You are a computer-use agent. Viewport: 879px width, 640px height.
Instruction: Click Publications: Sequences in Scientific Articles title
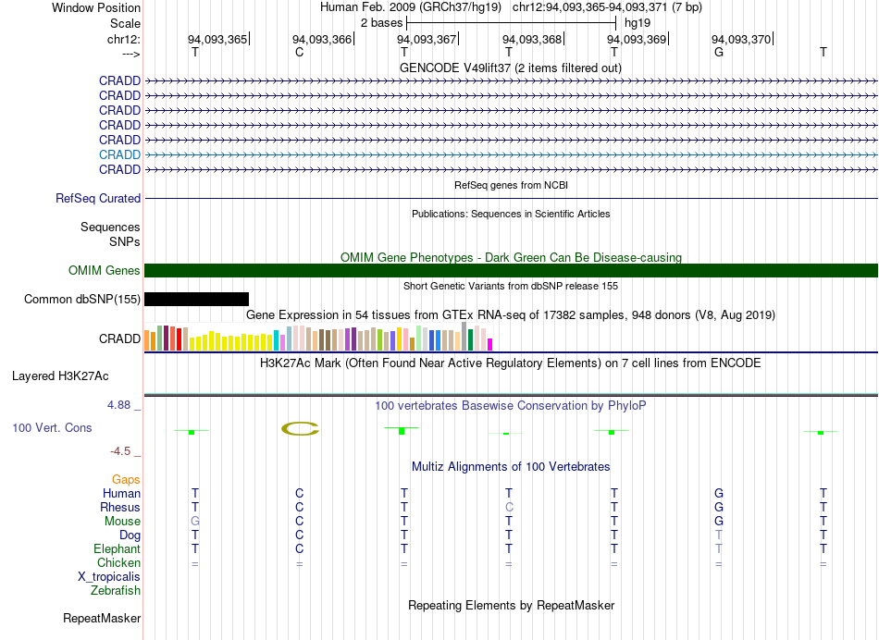point(511,214)
